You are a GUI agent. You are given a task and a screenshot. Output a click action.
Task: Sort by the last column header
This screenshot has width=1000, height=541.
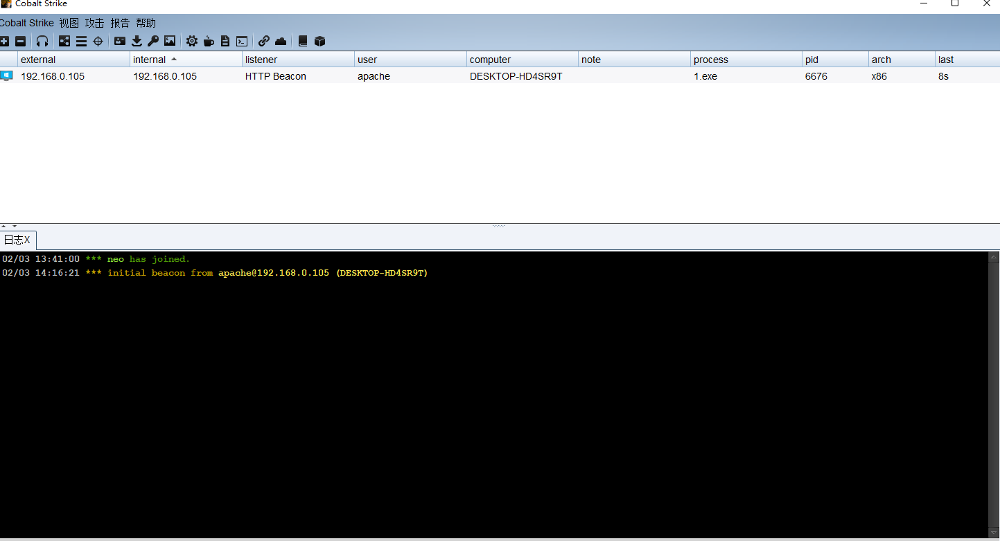(x=967, y=60)
